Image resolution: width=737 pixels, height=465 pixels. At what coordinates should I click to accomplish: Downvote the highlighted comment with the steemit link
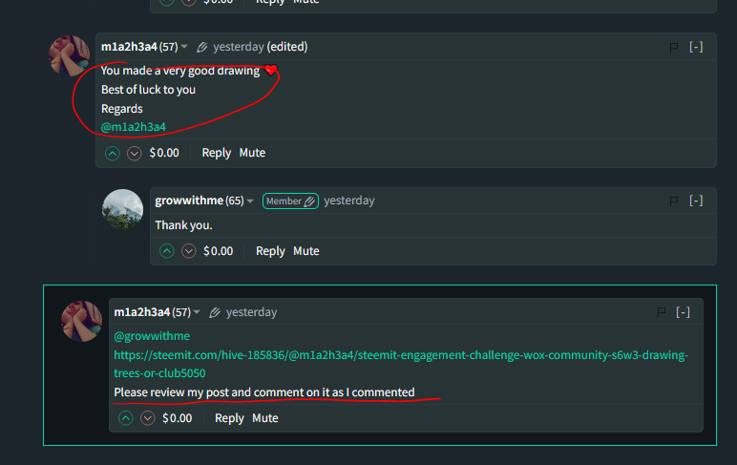(x=148, y=418)
